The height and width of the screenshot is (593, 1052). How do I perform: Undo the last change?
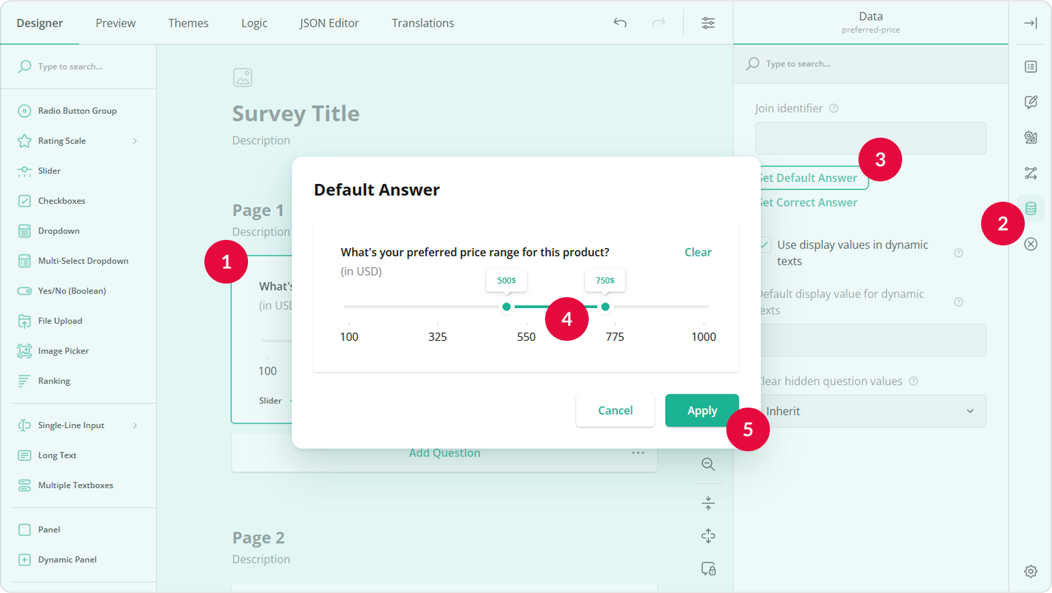click(x=619, y=22)
